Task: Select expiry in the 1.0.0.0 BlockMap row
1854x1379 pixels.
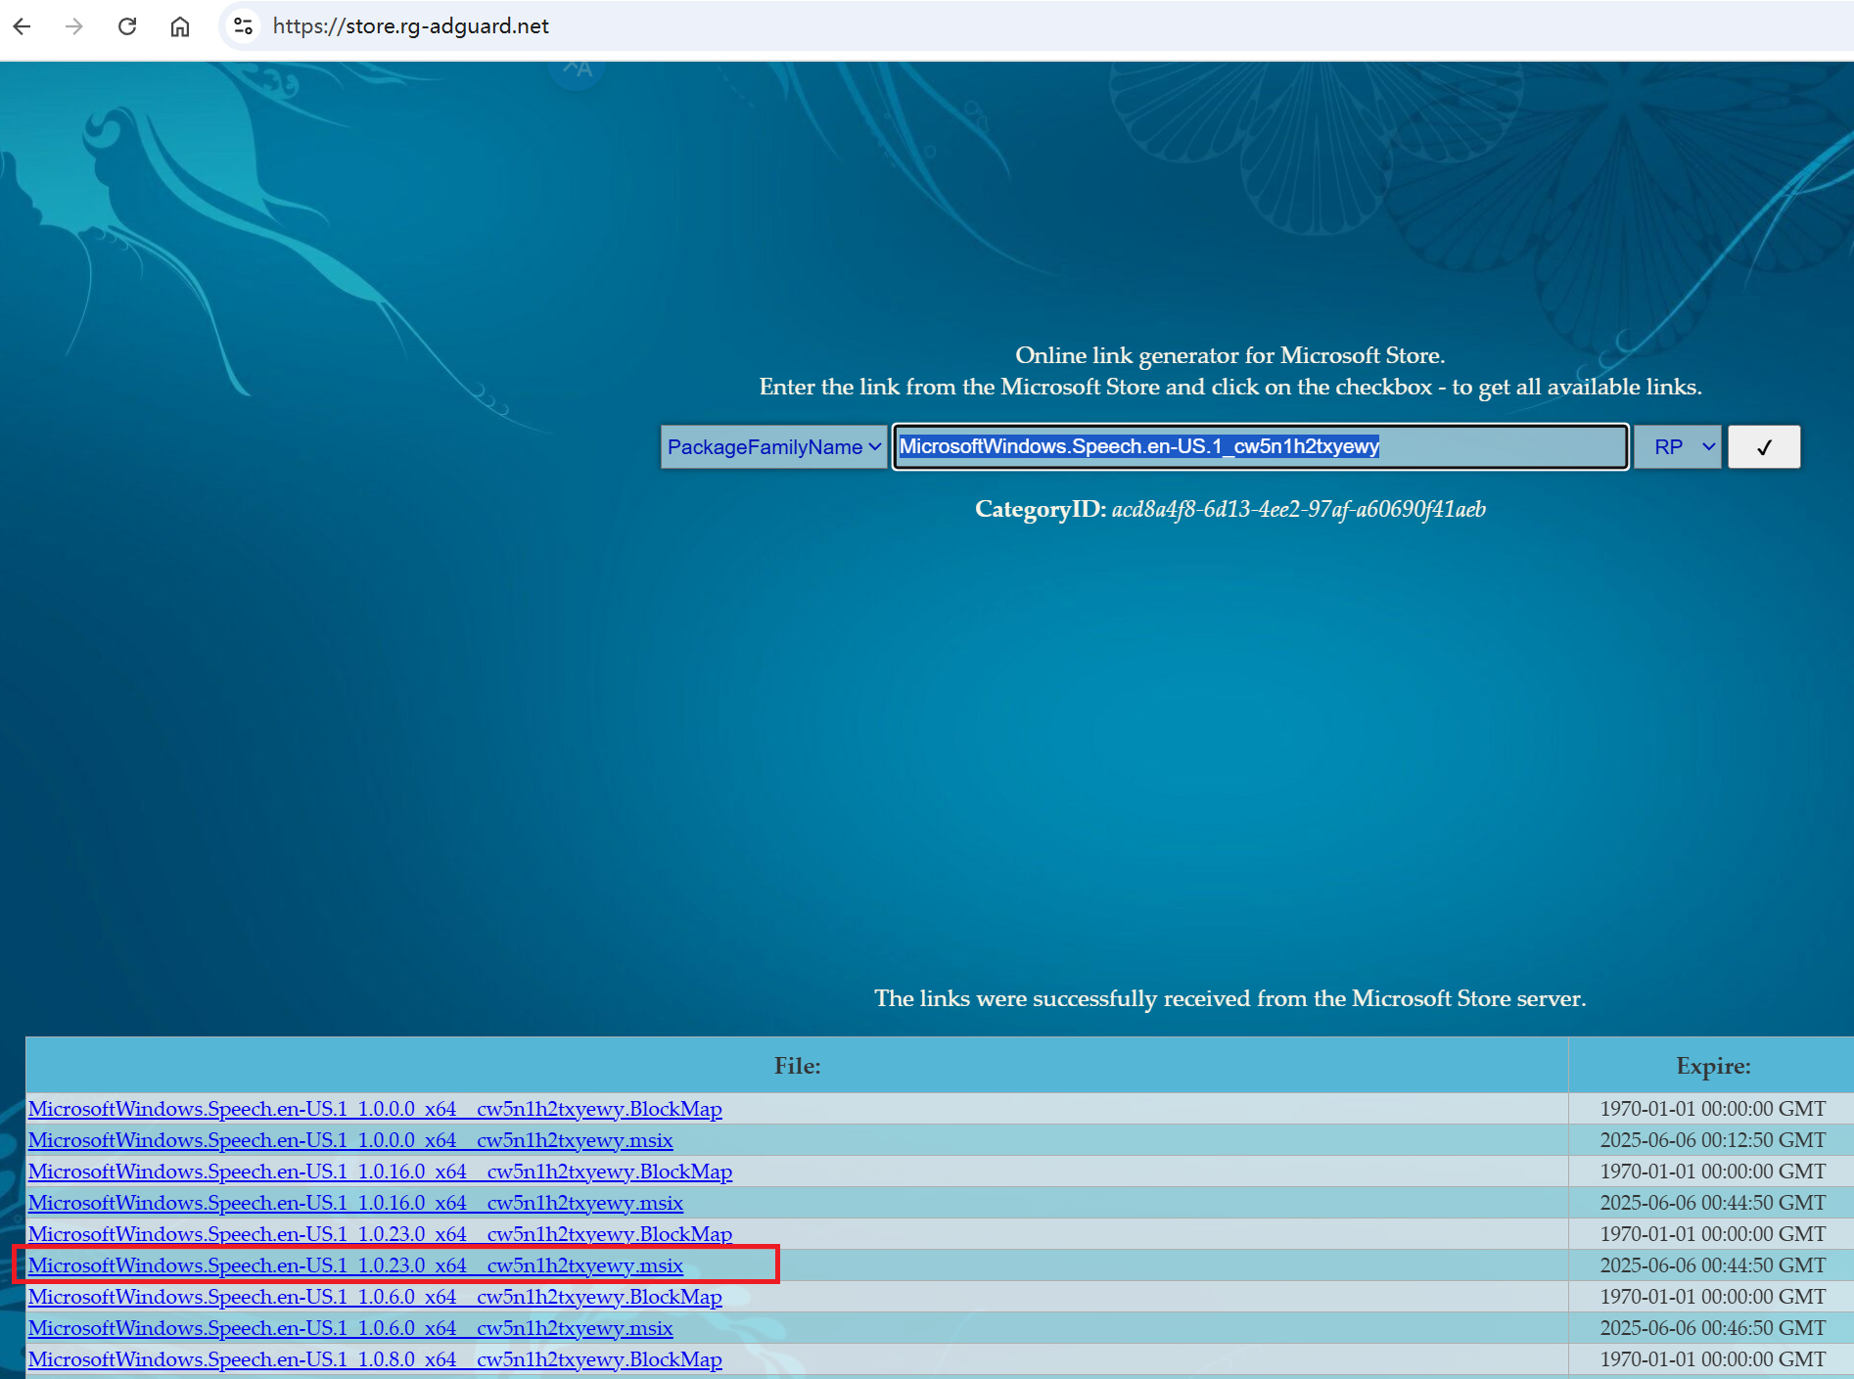Action: [x=1712, y=1109]
